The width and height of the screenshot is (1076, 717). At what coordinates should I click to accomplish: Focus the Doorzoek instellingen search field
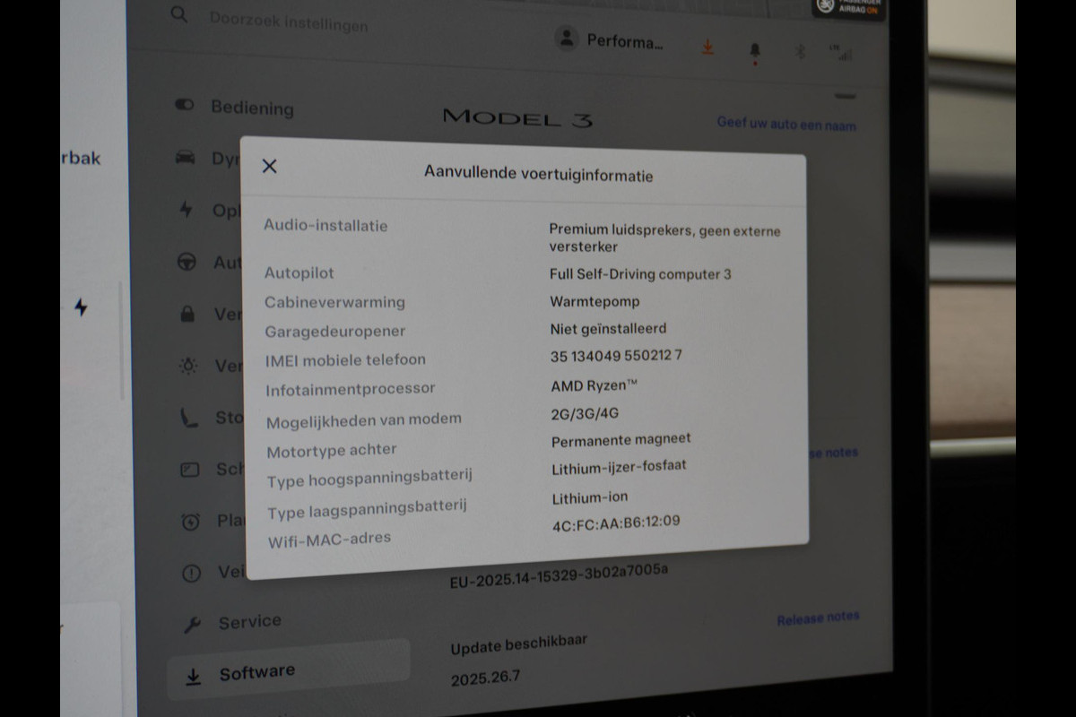289,22
